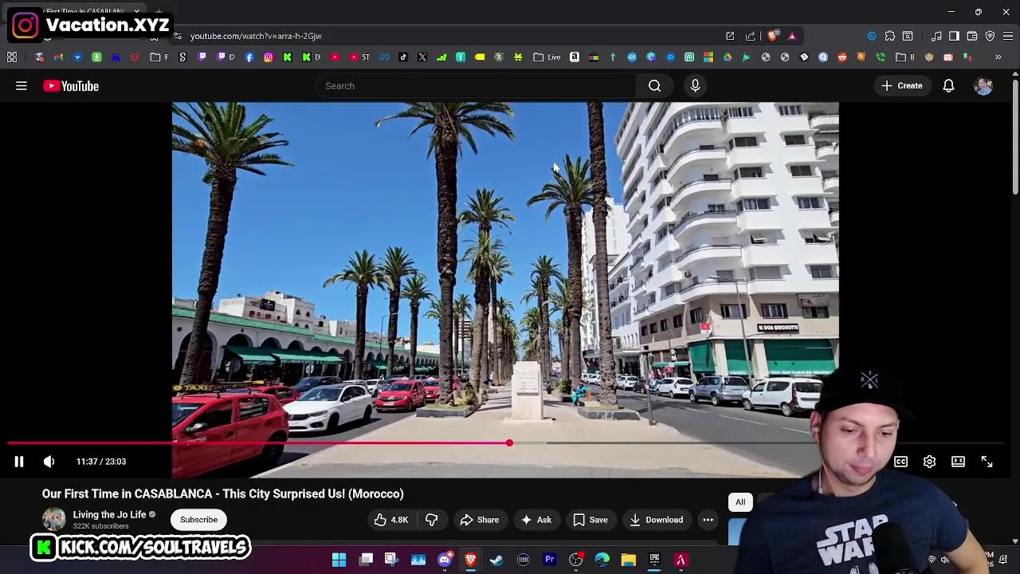Open Brave Rewards triangle icon

(x=791, y=36)
